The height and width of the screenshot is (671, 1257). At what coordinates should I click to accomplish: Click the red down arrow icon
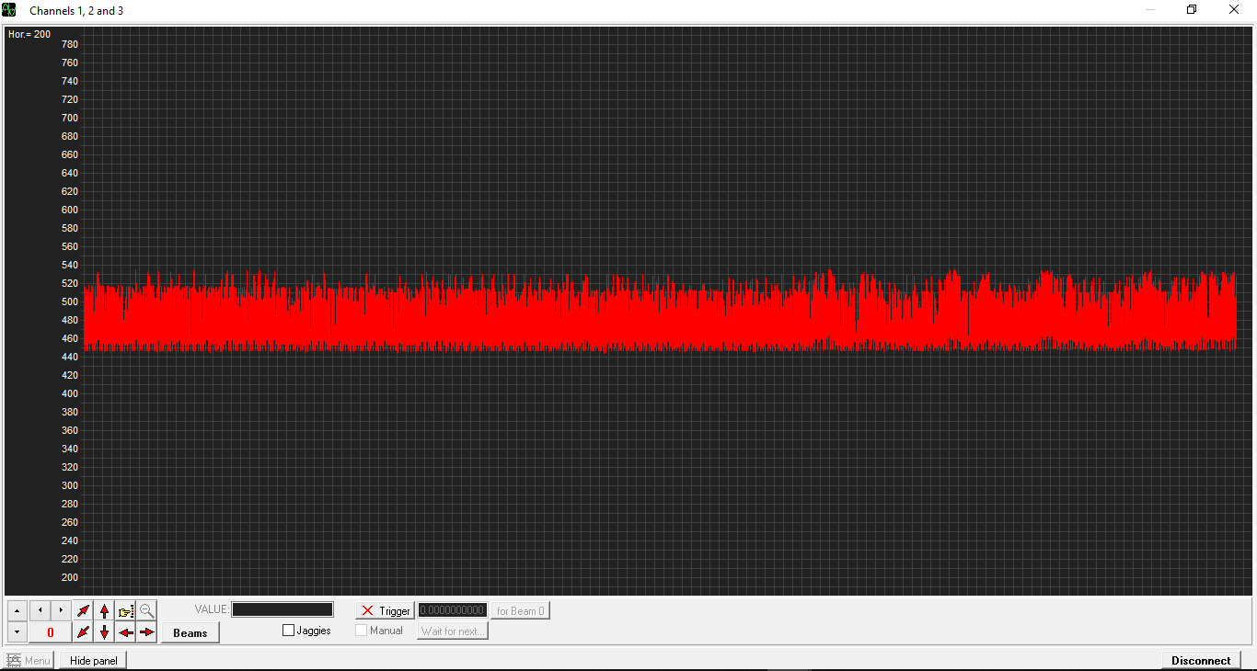point(104,632)
